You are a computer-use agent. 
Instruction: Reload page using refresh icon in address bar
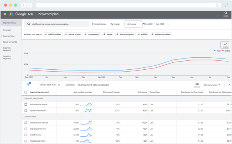coord(217,5)
